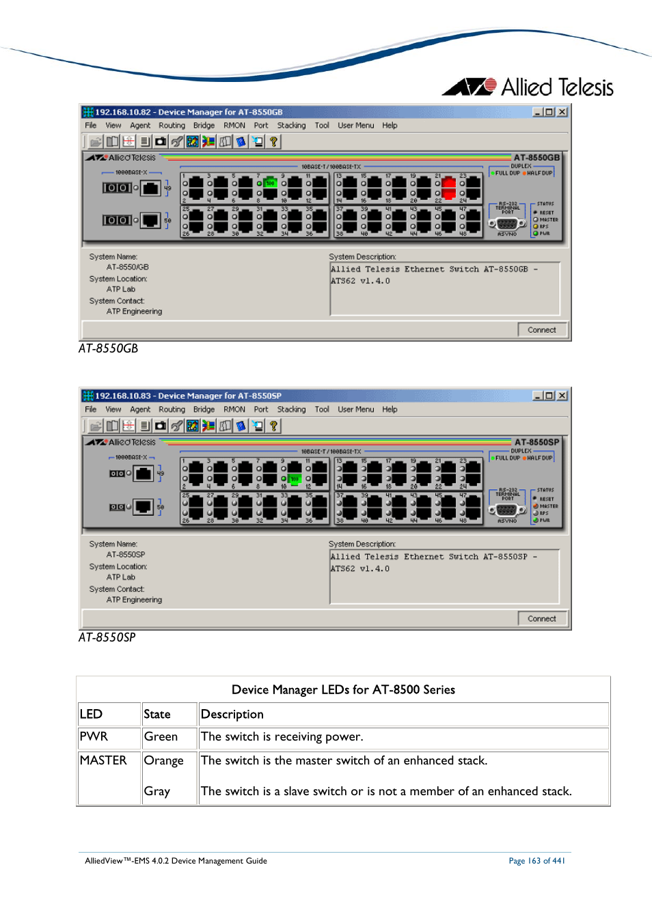Screen dimensions: 652x923
Task: Open the Agent menu in the AT-8550GB window
Action: [x=140, y=126]
